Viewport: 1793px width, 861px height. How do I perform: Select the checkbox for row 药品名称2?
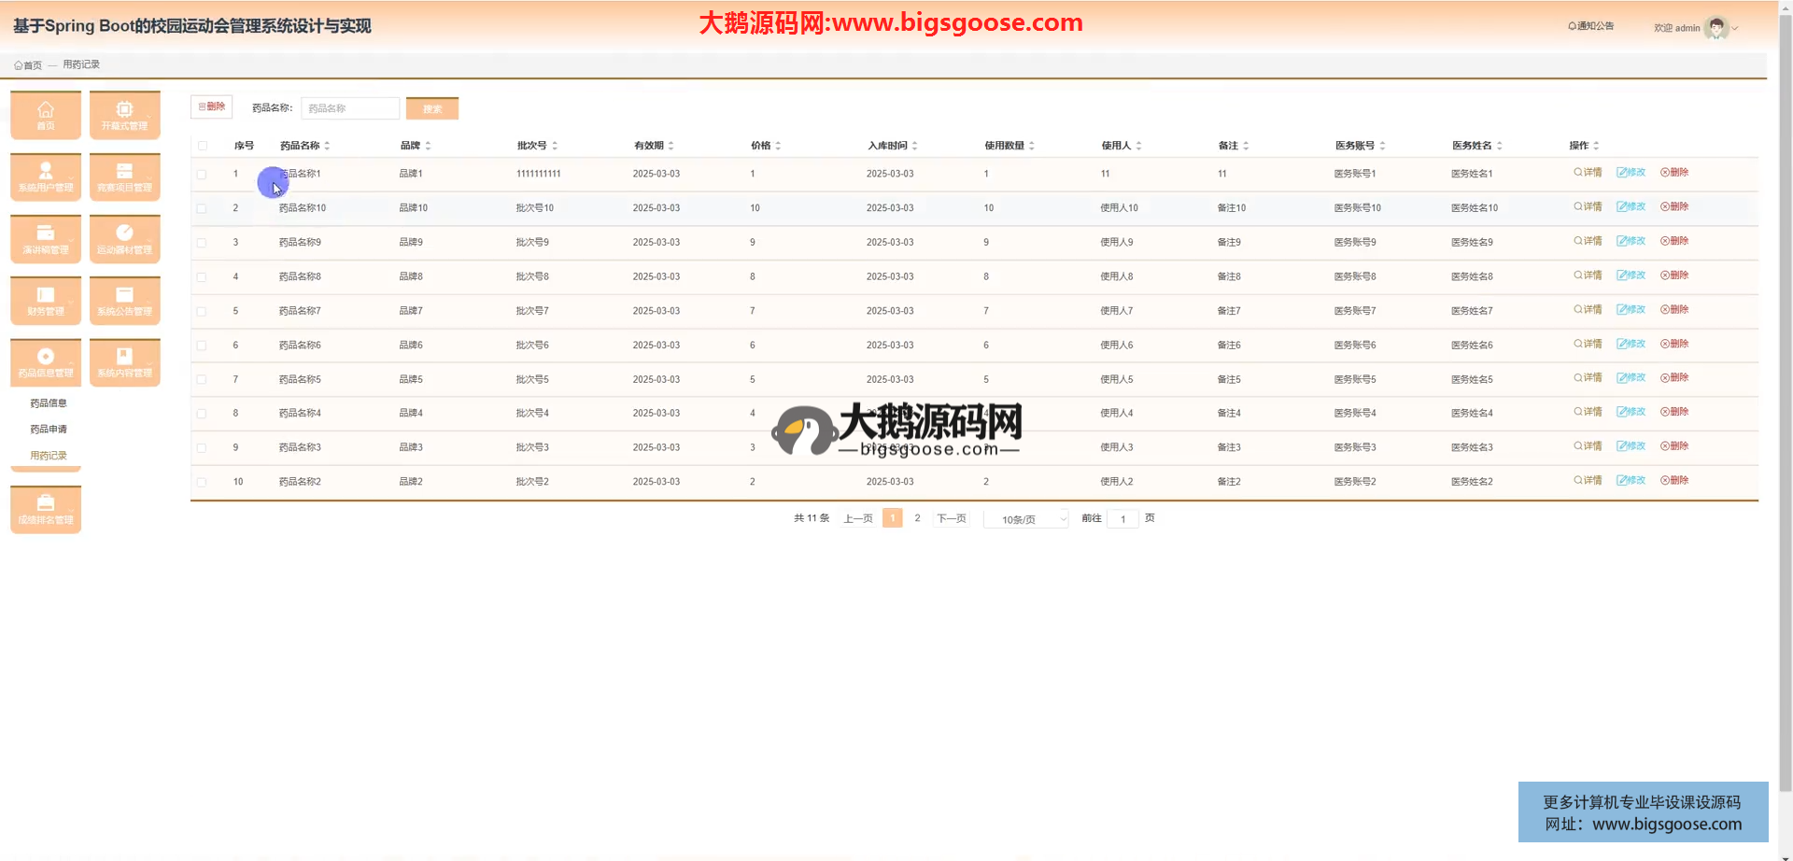tap(202, 483)
